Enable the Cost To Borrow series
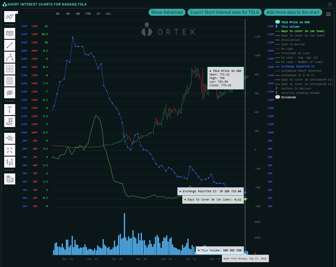The width and height of the screenshot is (336, 267). [x=290, y=44]
